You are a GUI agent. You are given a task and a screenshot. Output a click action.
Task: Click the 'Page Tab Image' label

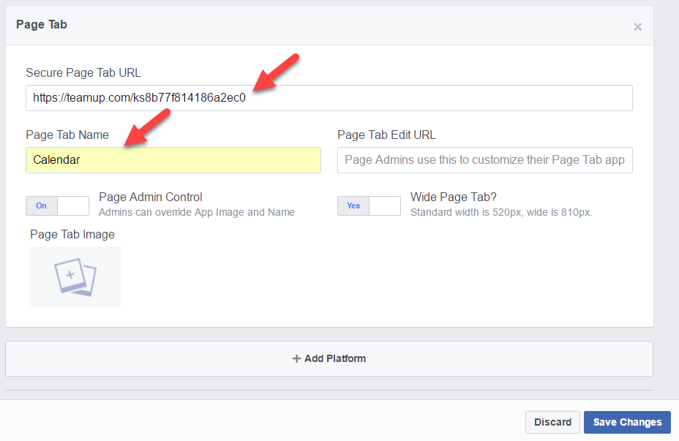(72, 235)
